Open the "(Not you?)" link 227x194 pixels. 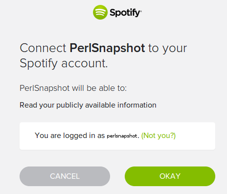[159, 136]
